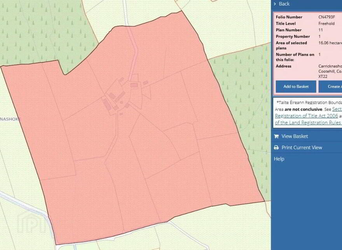Click the partially visible Create button
Screen dimensions: 342x250
coord(330,86)
